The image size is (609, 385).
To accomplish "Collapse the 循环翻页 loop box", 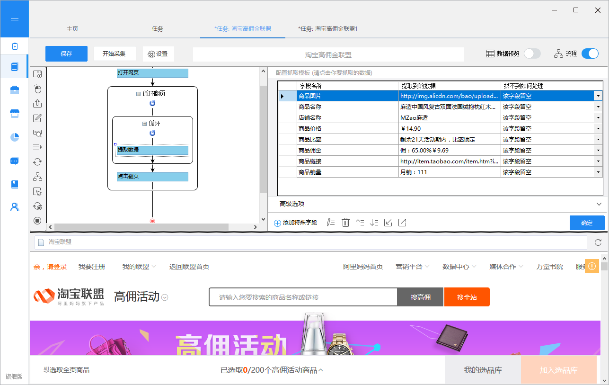I will (x=138, y=94).
